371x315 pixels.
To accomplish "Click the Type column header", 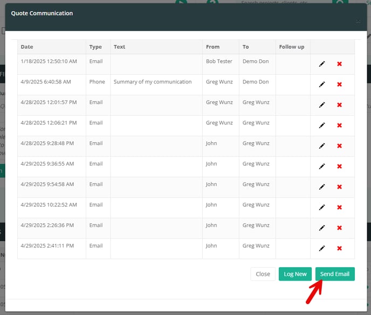I will coord(95,47).
